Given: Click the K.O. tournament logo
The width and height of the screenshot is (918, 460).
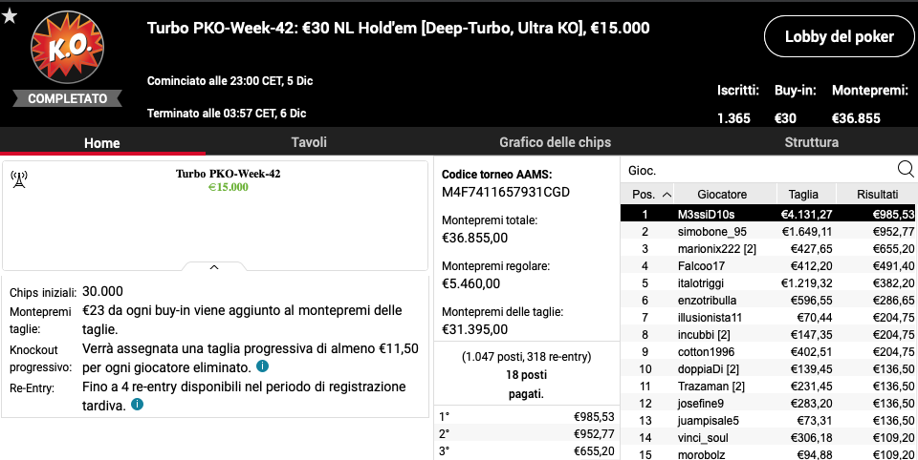Looking at the screenshot, I should (x=67, y=48).
